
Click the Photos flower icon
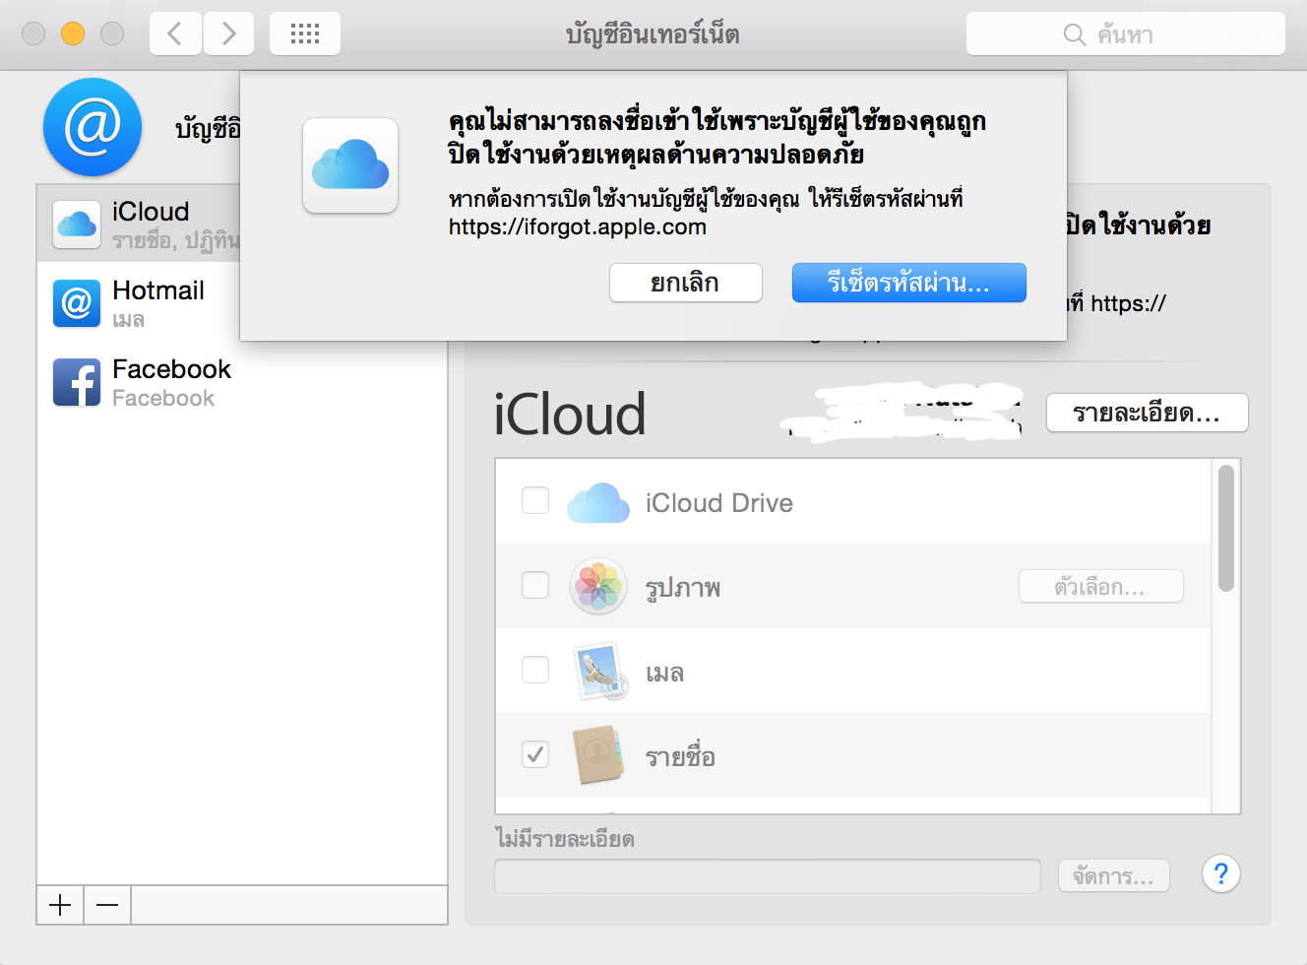[598, 586]
